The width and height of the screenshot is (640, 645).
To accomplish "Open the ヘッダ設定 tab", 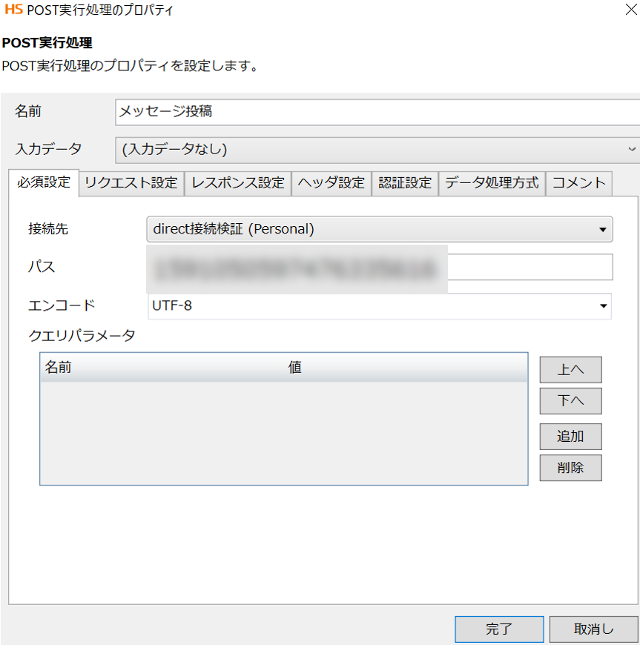I will [x=331, y=183].
